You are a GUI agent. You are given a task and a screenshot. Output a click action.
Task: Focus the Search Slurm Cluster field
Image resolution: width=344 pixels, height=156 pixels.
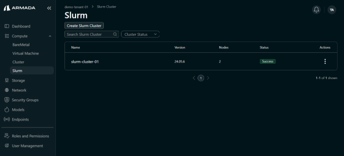pyautogui.click(x=92, y=34)
